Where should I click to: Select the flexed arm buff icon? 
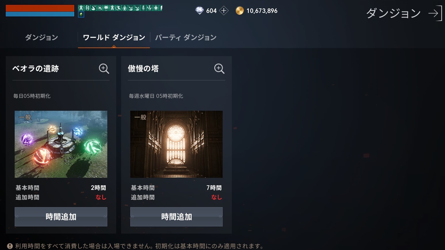point(93,8)
